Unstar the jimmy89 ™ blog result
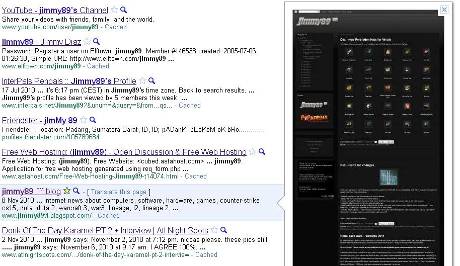This screenshot has height=266, width=460. 67,191
